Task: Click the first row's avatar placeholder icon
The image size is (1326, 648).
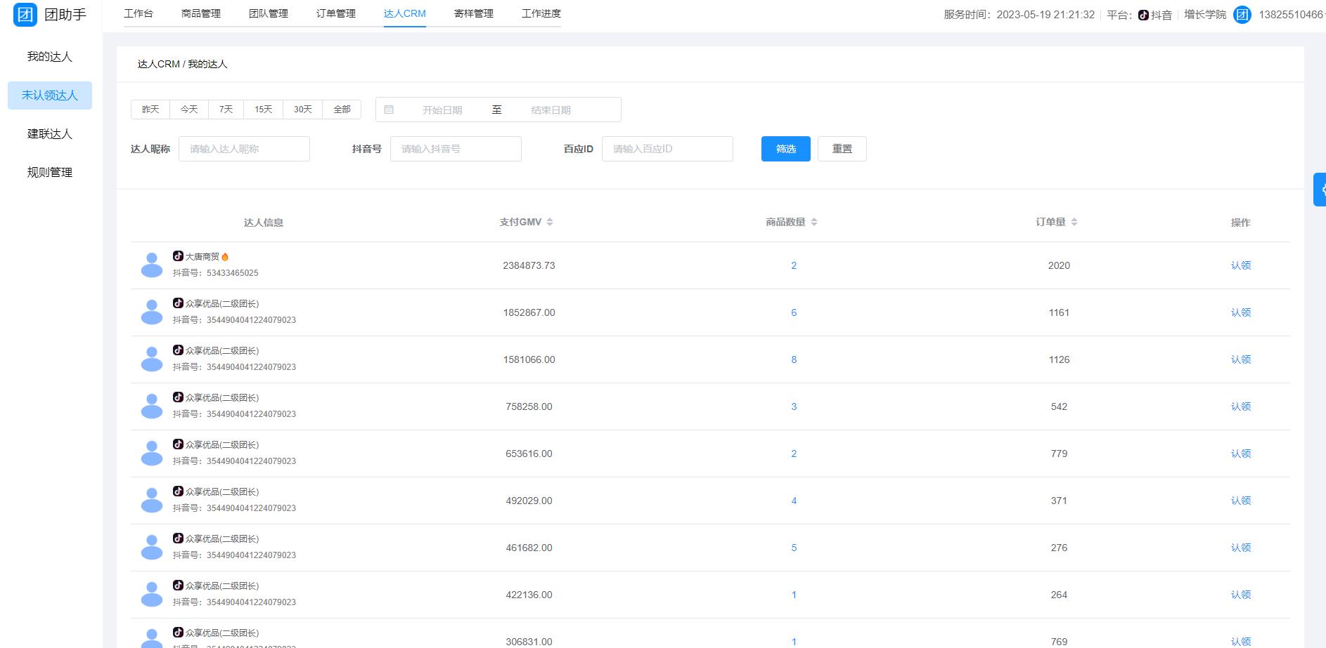Action: click(151, 265)
